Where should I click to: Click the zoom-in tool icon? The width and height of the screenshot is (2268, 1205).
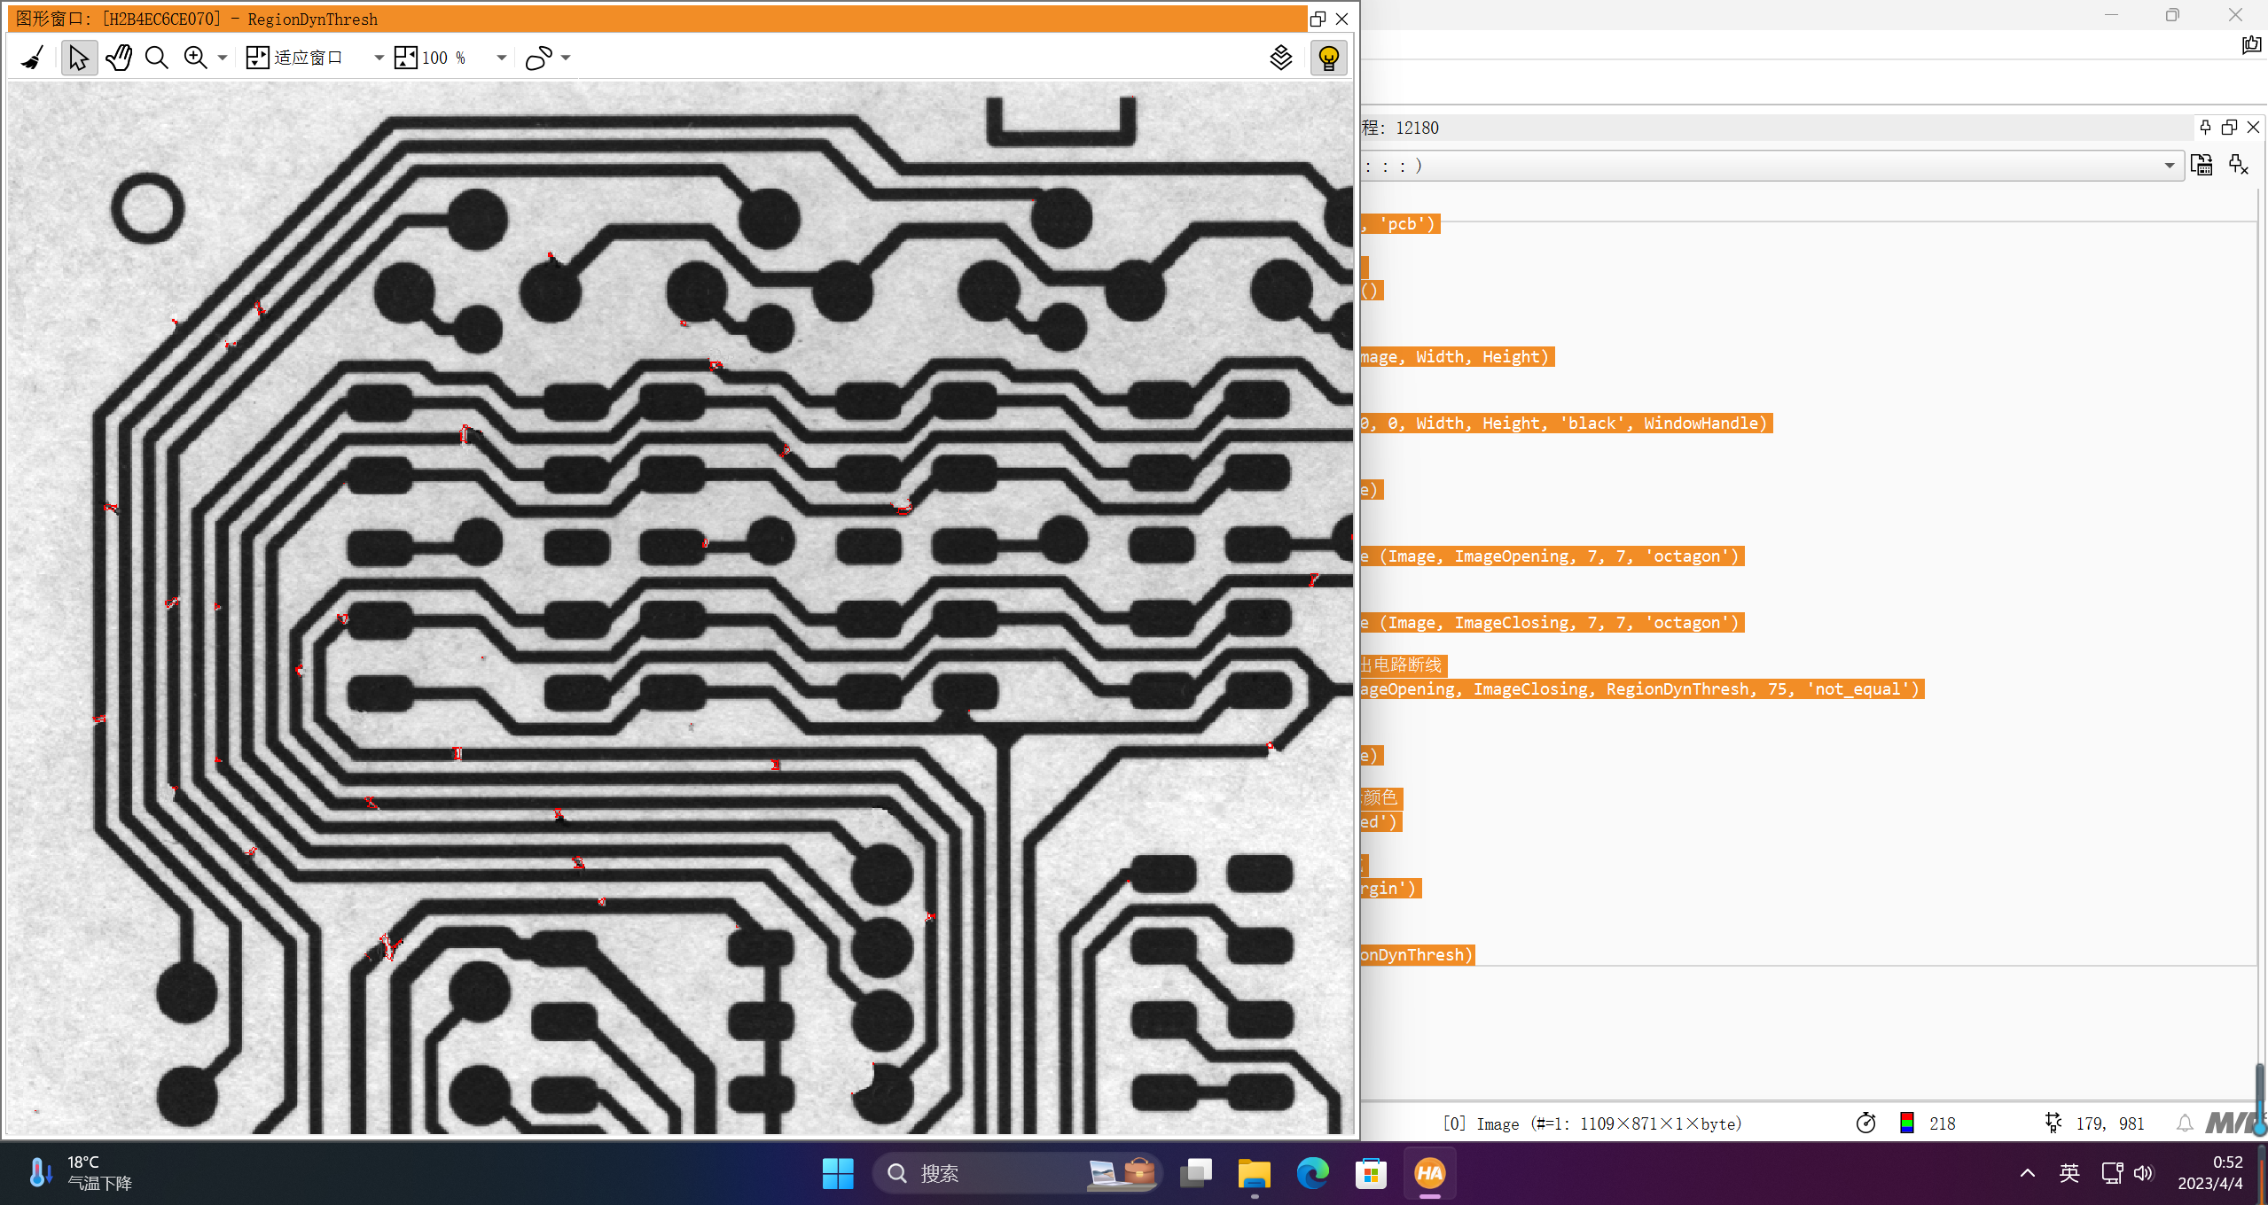195,58
